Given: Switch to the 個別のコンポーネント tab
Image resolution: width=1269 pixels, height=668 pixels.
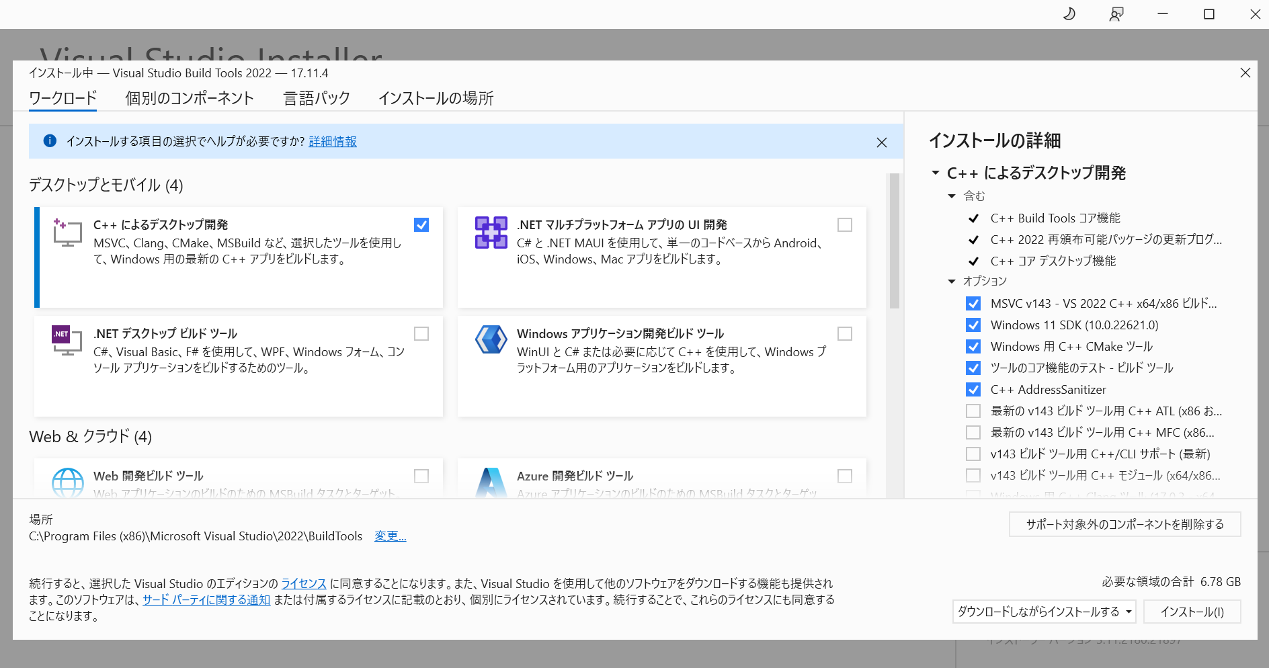Looking at the screenshot, I should click(x=190, y=98).
